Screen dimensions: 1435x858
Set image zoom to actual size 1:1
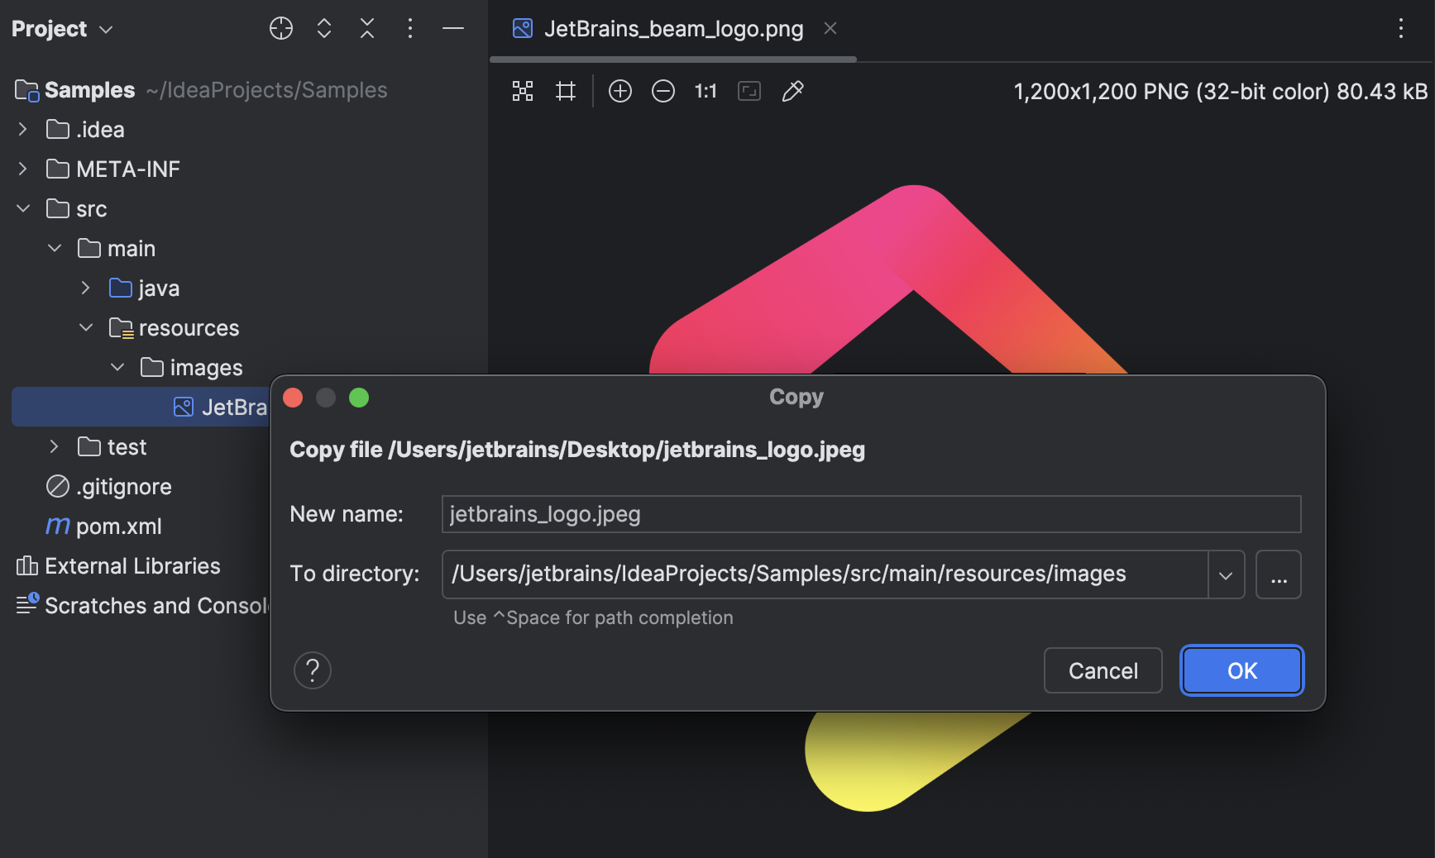(705, 91)
